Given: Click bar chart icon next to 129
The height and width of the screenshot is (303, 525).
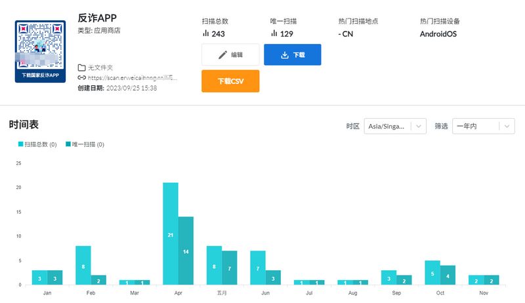Looking at the screenshot, I should (274, 33).
